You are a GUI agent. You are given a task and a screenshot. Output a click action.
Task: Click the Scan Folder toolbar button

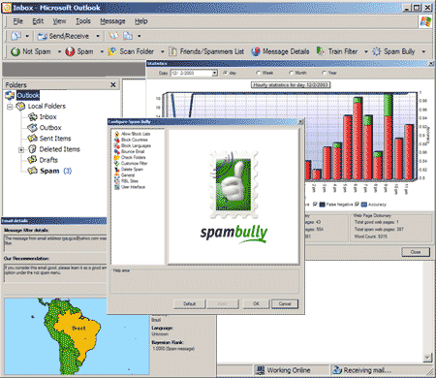coord(131,51)
